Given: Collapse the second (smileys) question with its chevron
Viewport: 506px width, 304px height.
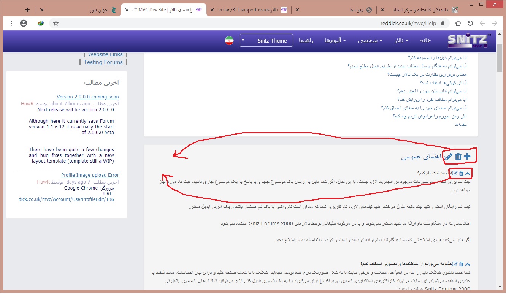Looking at the screenshot, I should pos(468,264).
